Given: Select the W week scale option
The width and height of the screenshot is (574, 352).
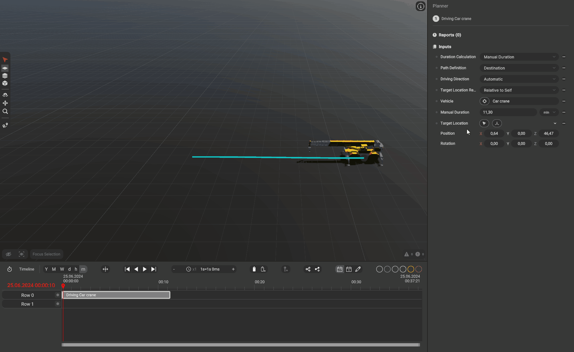Looking at the screenshot, I should click(x=62, y=269).
